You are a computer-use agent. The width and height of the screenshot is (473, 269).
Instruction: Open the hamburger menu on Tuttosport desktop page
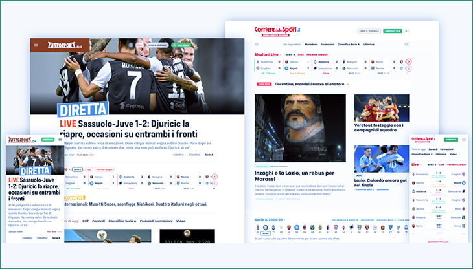pyautogui.click(x=36, y=45)
